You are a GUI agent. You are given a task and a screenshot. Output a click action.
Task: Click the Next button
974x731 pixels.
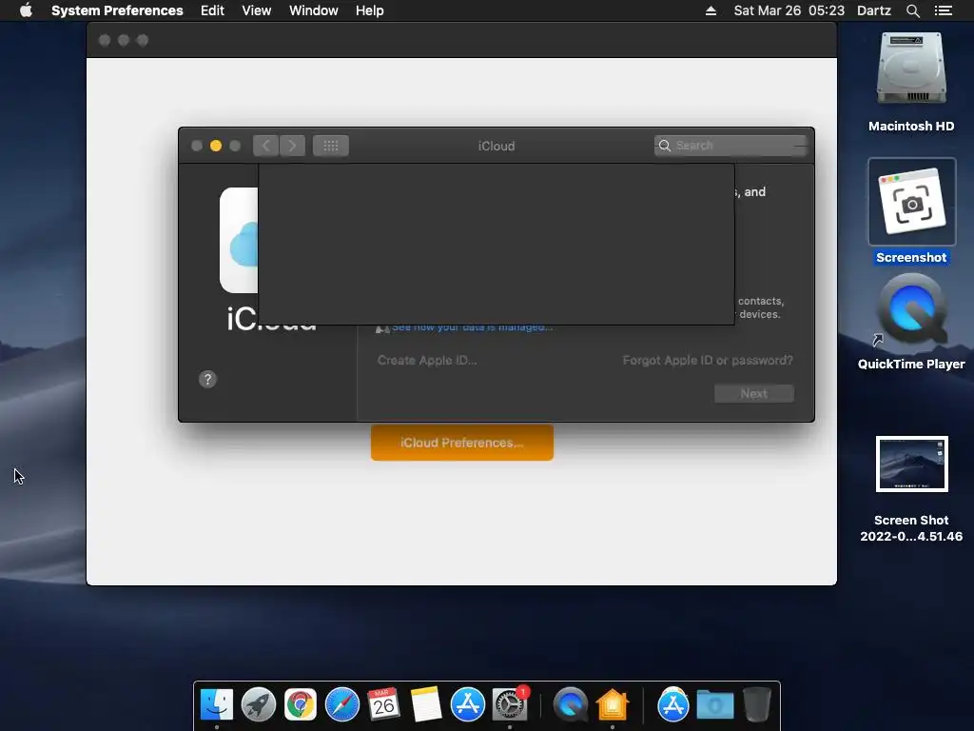pos(753,393)
